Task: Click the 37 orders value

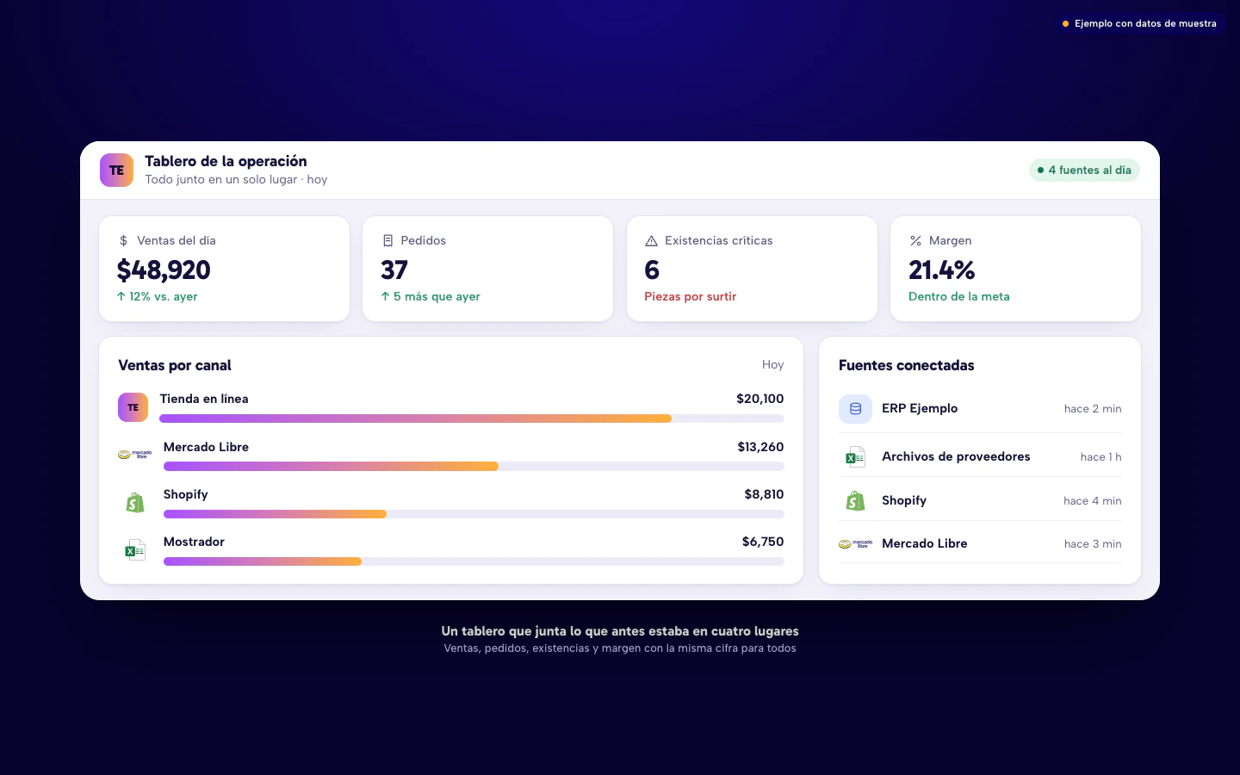Action: coord(394,270)
